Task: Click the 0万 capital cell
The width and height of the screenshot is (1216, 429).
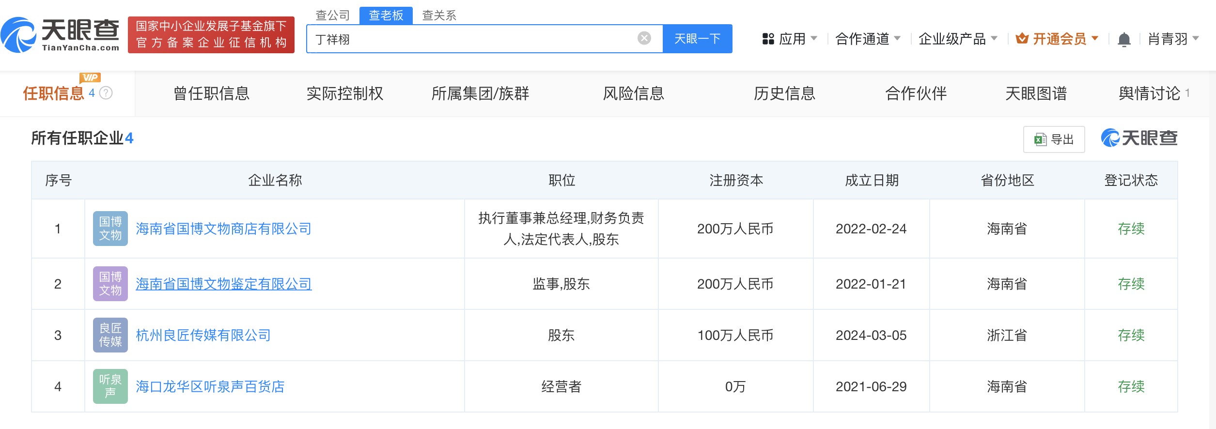Action: click(735, 386)
